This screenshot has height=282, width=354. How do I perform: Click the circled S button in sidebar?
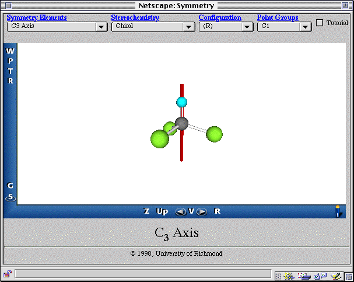pyautogui.click(x=10, y=197)
